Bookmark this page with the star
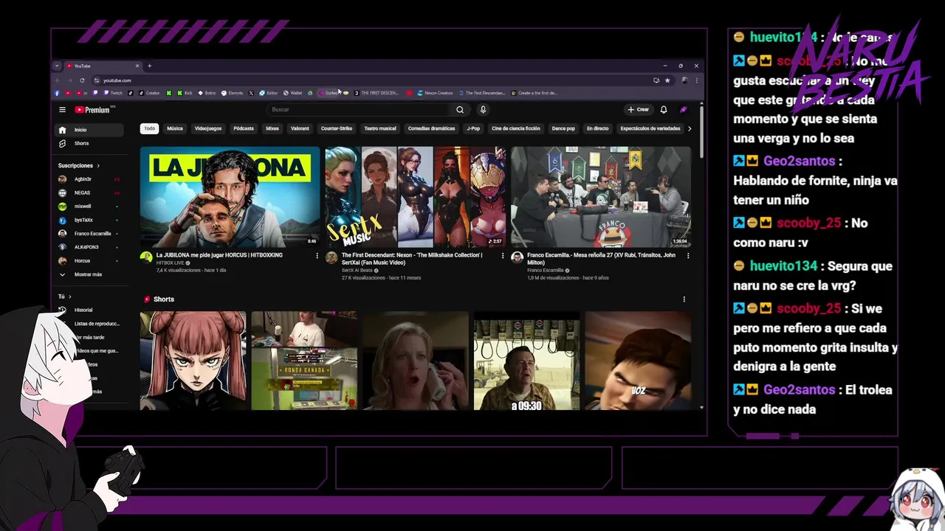The height and width of the screenshot is (531, 945). (x=667, y=80)
